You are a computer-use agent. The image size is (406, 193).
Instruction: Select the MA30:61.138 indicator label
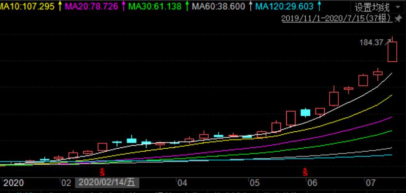coord(155,6)
